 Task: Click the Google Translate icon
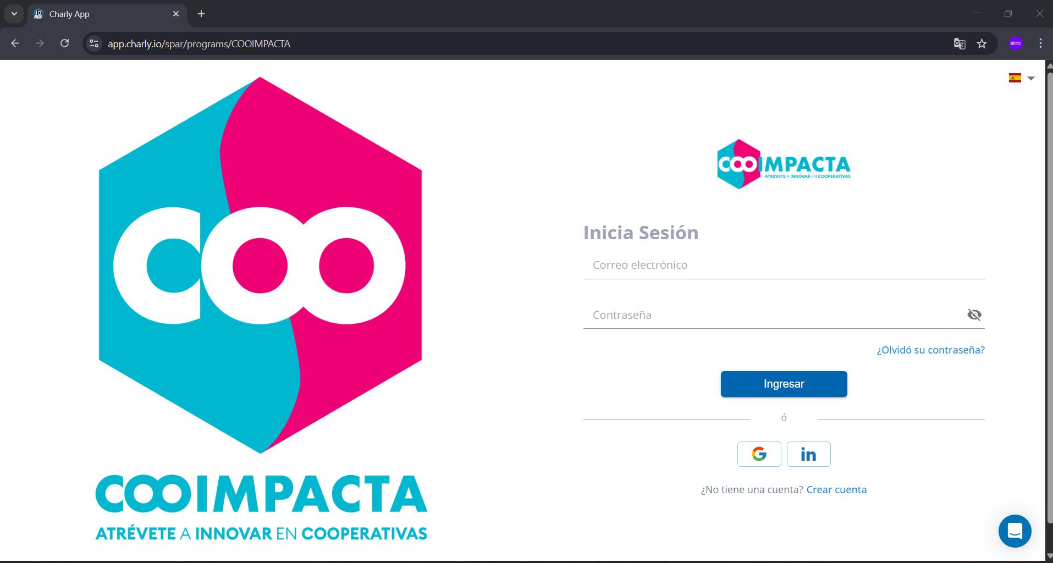click(960, 43)
